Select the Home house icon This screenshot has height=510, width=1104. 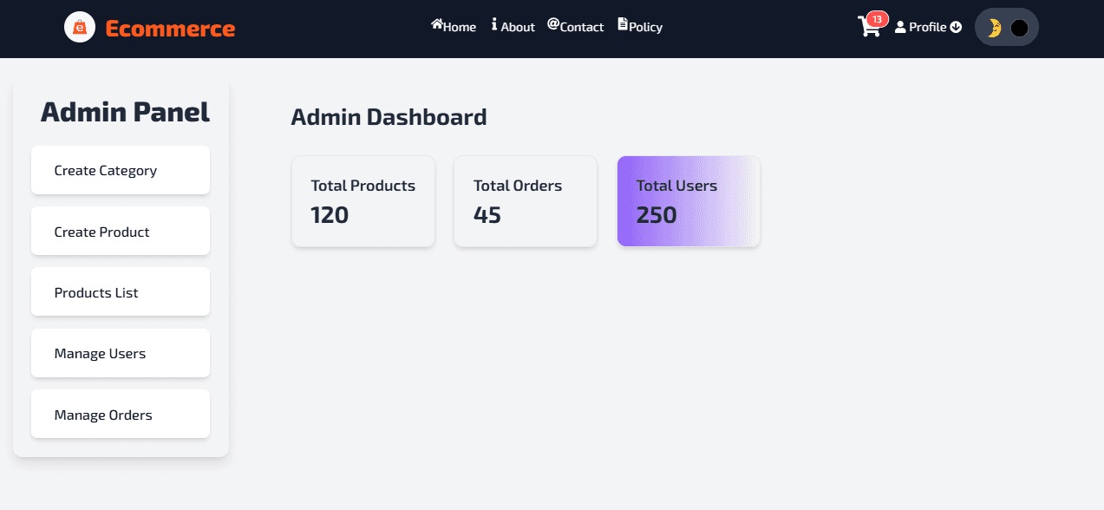(435, 24)
